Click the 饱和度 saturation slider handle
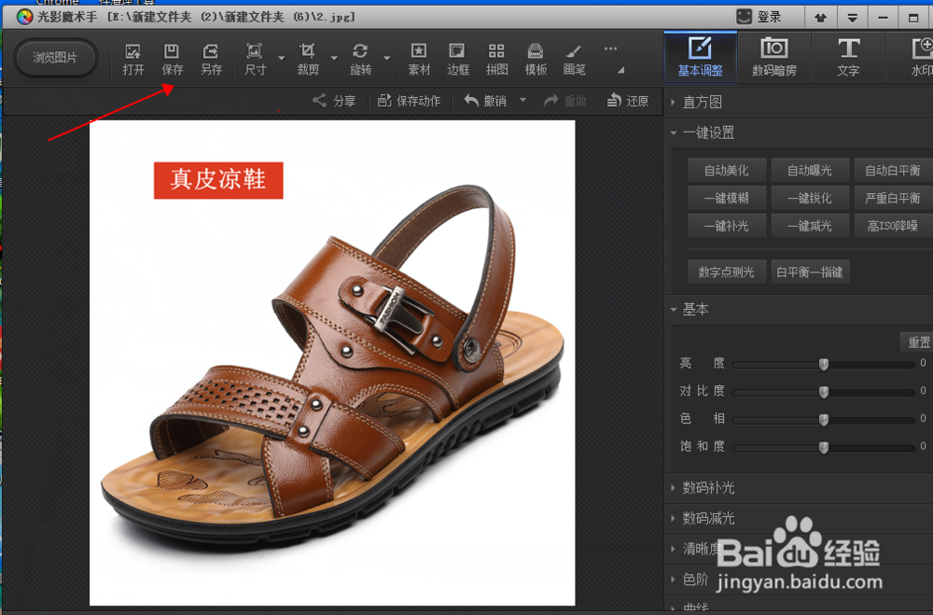 click(824, 447)
